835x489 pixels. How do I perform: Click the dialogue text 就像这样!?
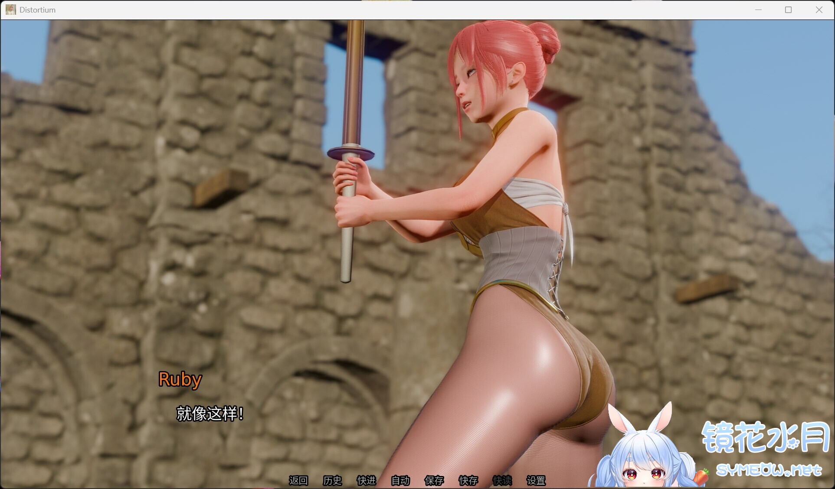[x=210, y=414]
